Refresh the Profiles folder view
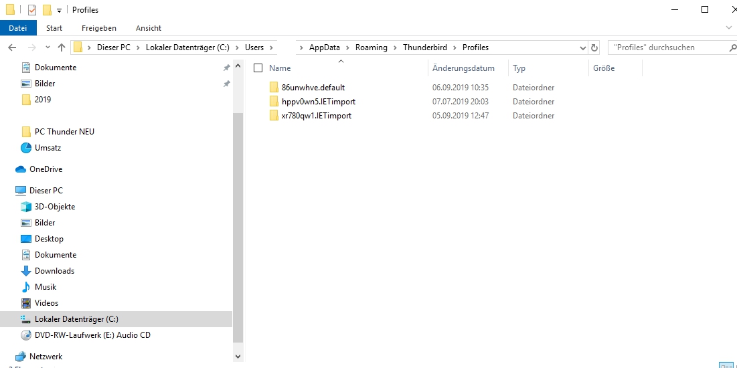 594,48
